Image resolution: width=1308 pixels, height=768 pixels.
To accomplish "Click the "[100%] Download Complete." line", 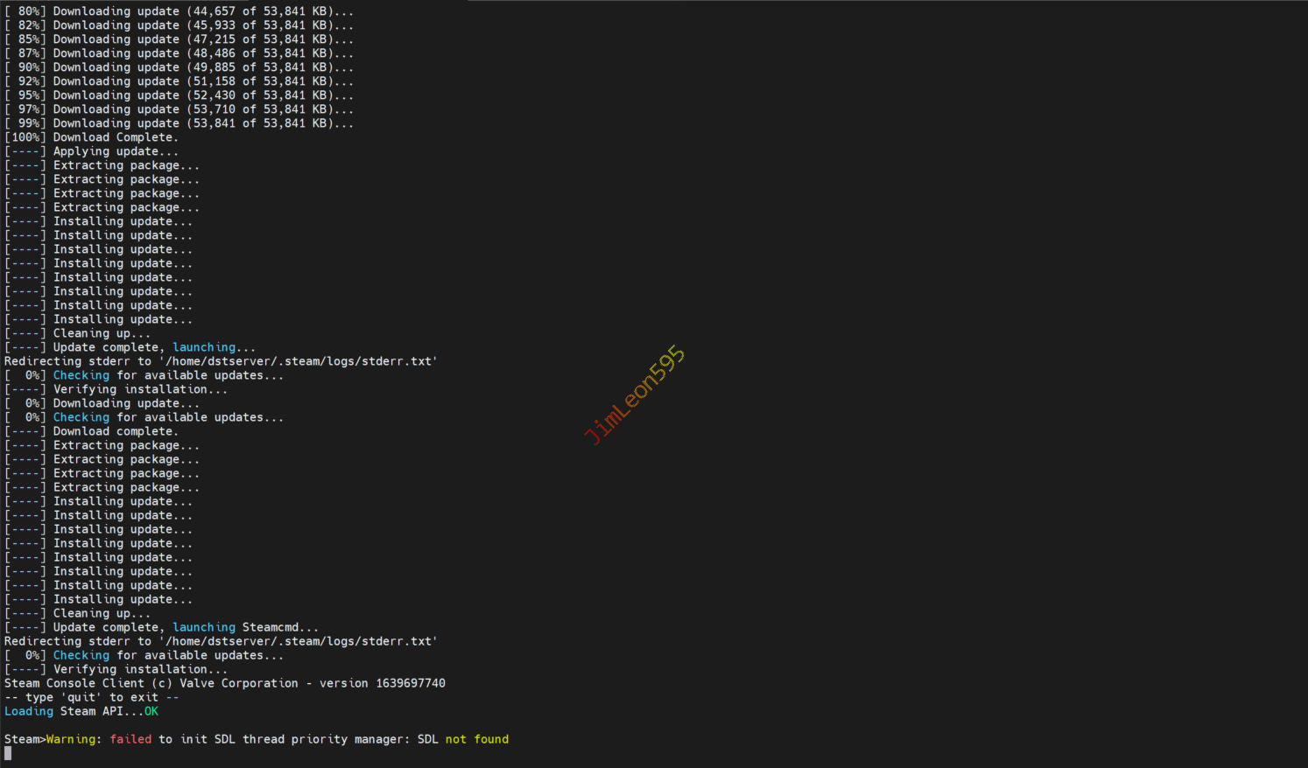I will pos(92,137).
